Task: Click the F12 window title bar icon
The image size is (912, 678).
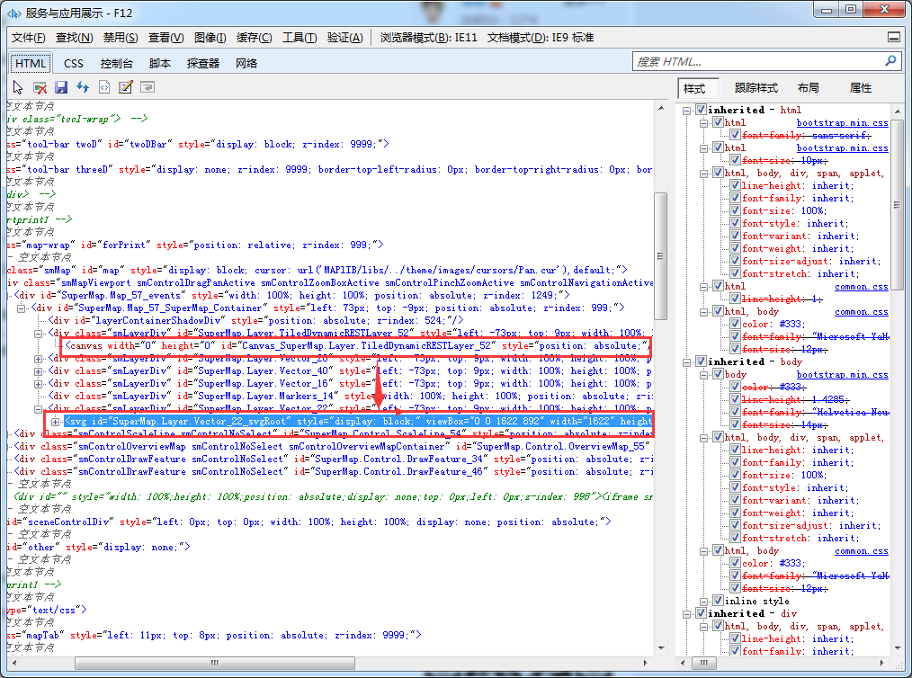Action: pyautogui.click(x=14, y=13)
